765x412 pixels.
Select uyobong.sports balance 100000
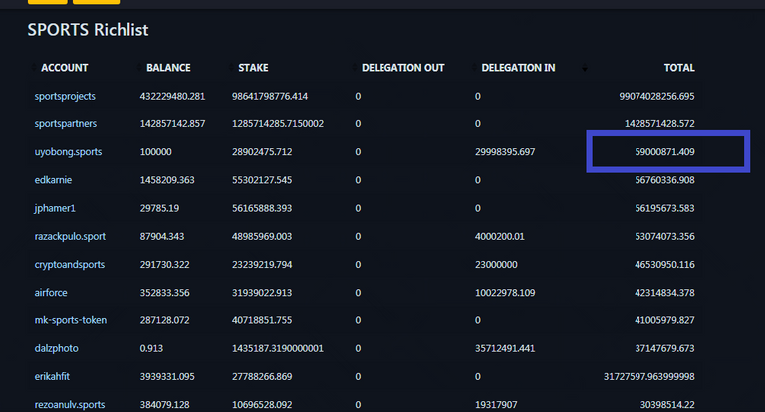click(155, 152)
